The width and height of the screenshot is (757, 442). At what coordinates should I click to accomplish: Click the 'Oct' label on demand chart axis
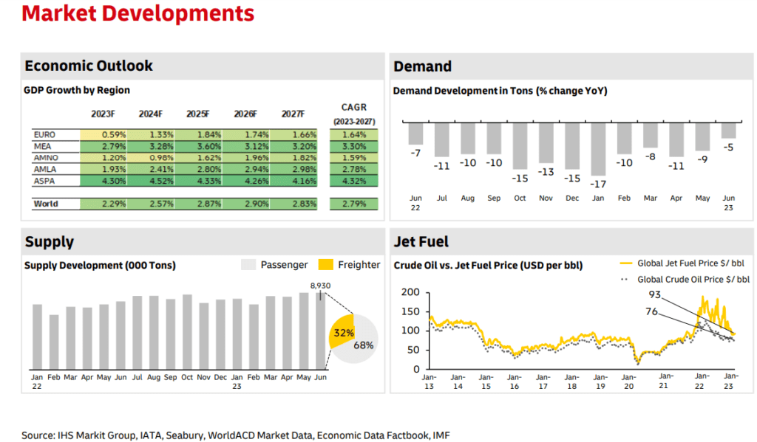tap(520, 198)
